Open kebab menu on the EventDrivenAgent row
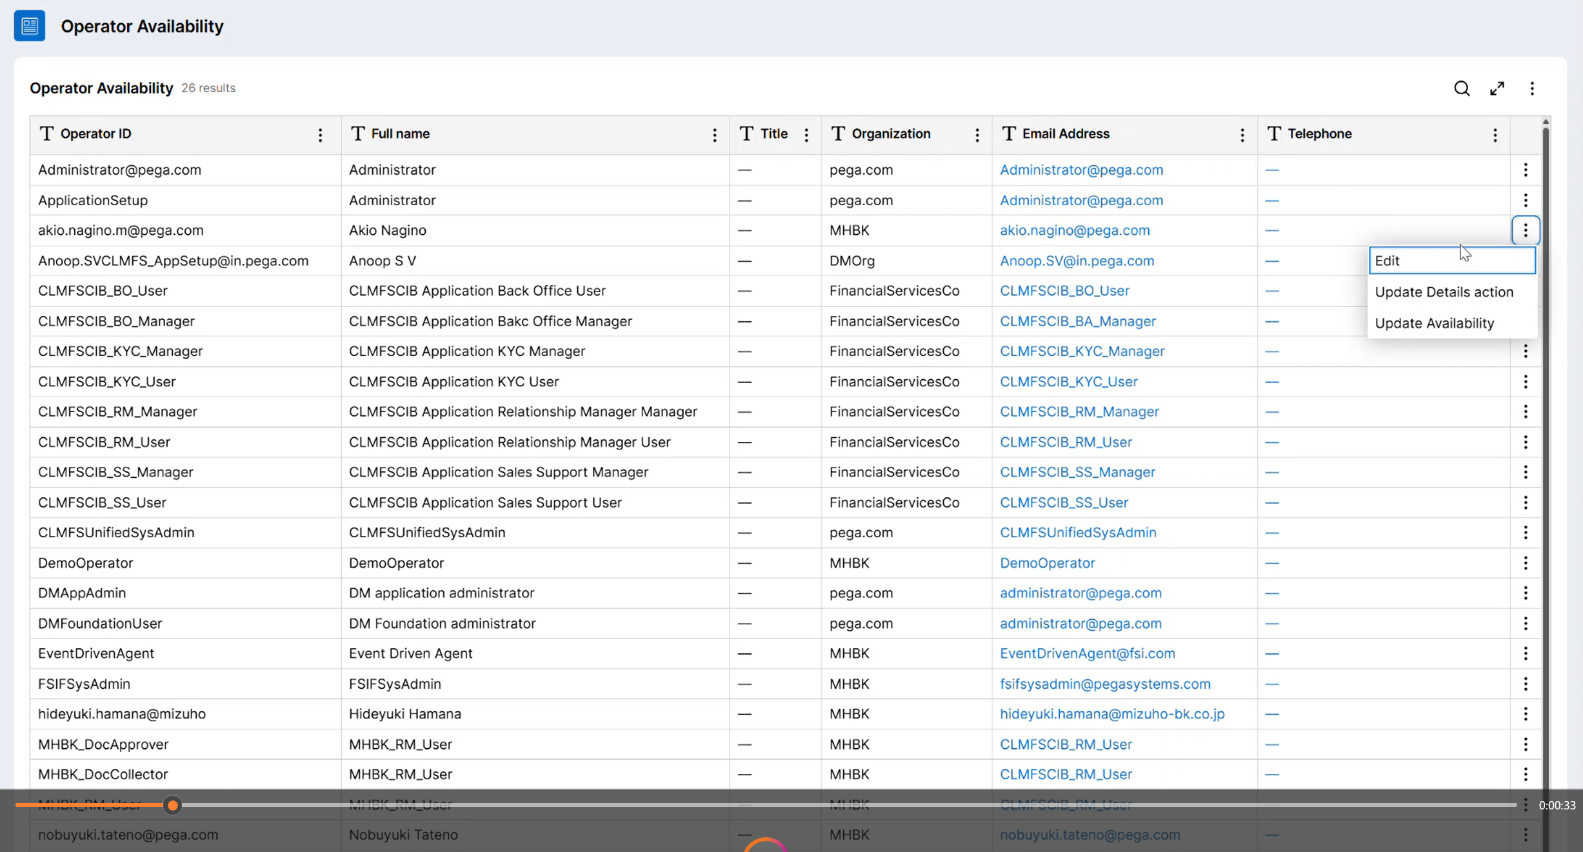The height and width of the screenshot is (852, 1583). [x=1525, y=653]
